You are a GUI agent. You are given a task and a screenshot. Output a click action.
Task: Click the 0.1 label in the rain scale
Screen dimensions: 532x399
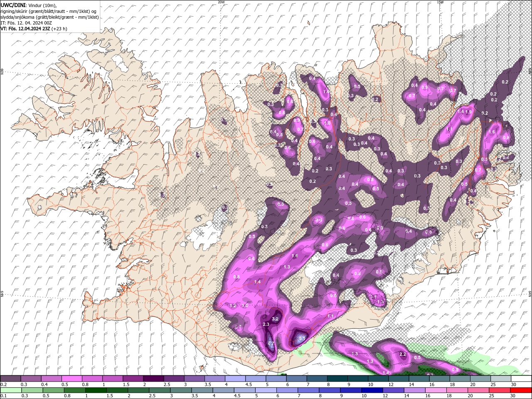[x=3, y=395]
